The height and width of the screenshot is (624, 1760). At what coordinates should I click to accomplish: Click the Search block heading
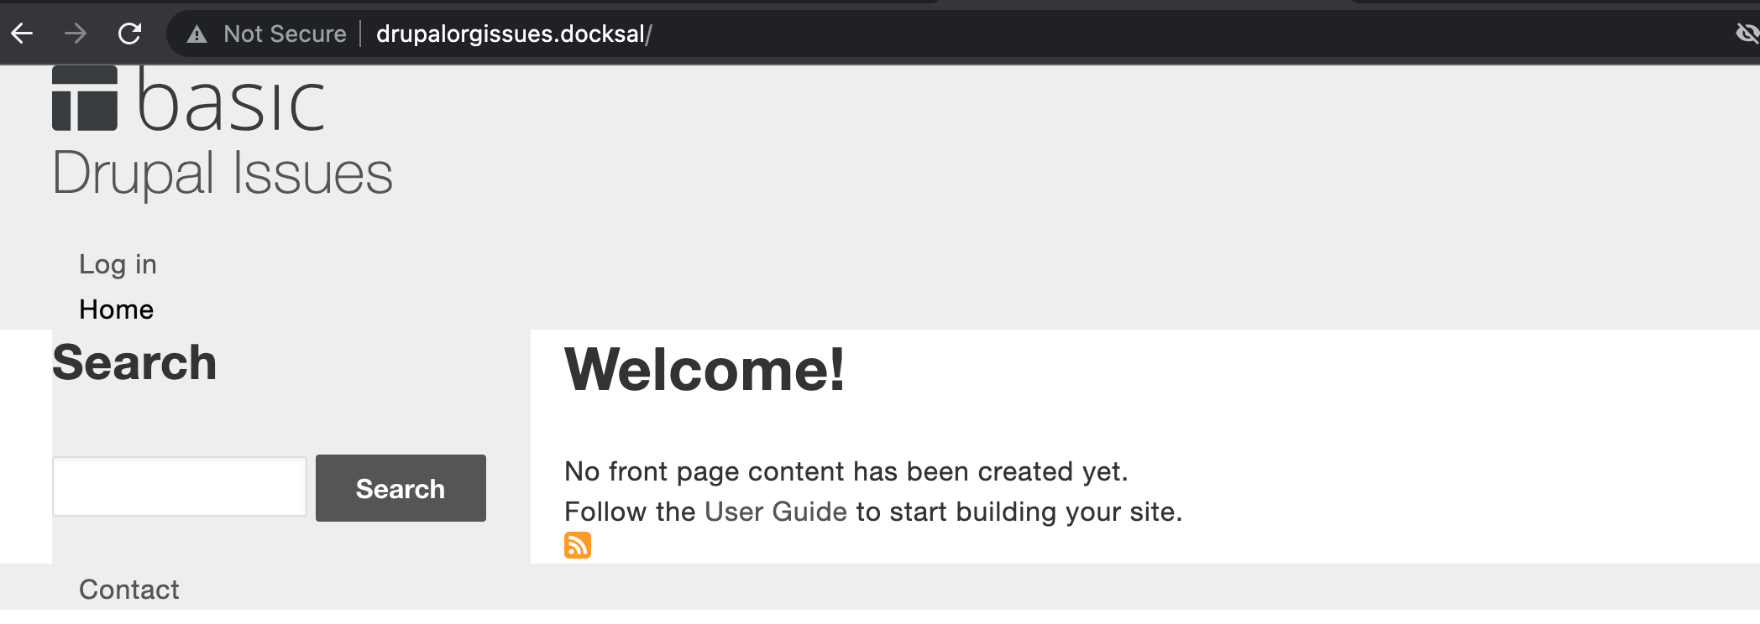(134, 363)
